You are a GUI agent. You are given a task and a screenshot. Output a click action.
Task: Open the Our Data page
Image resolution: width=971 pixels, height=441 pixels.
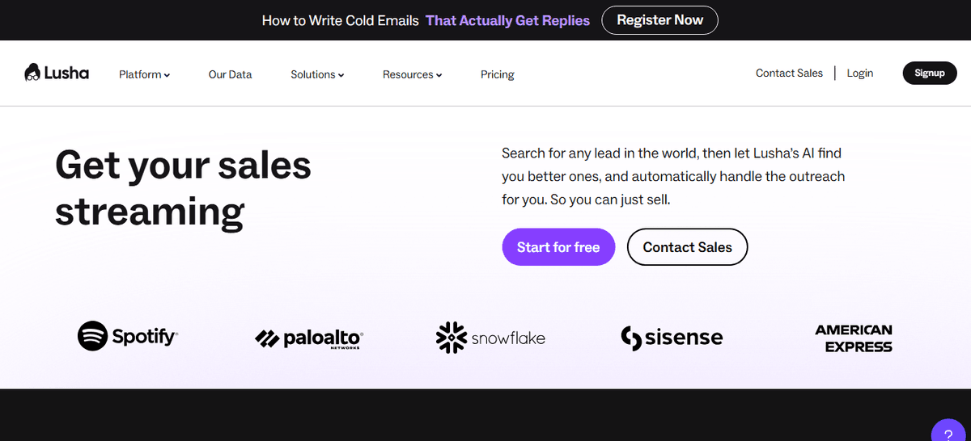tap(230, 74)
